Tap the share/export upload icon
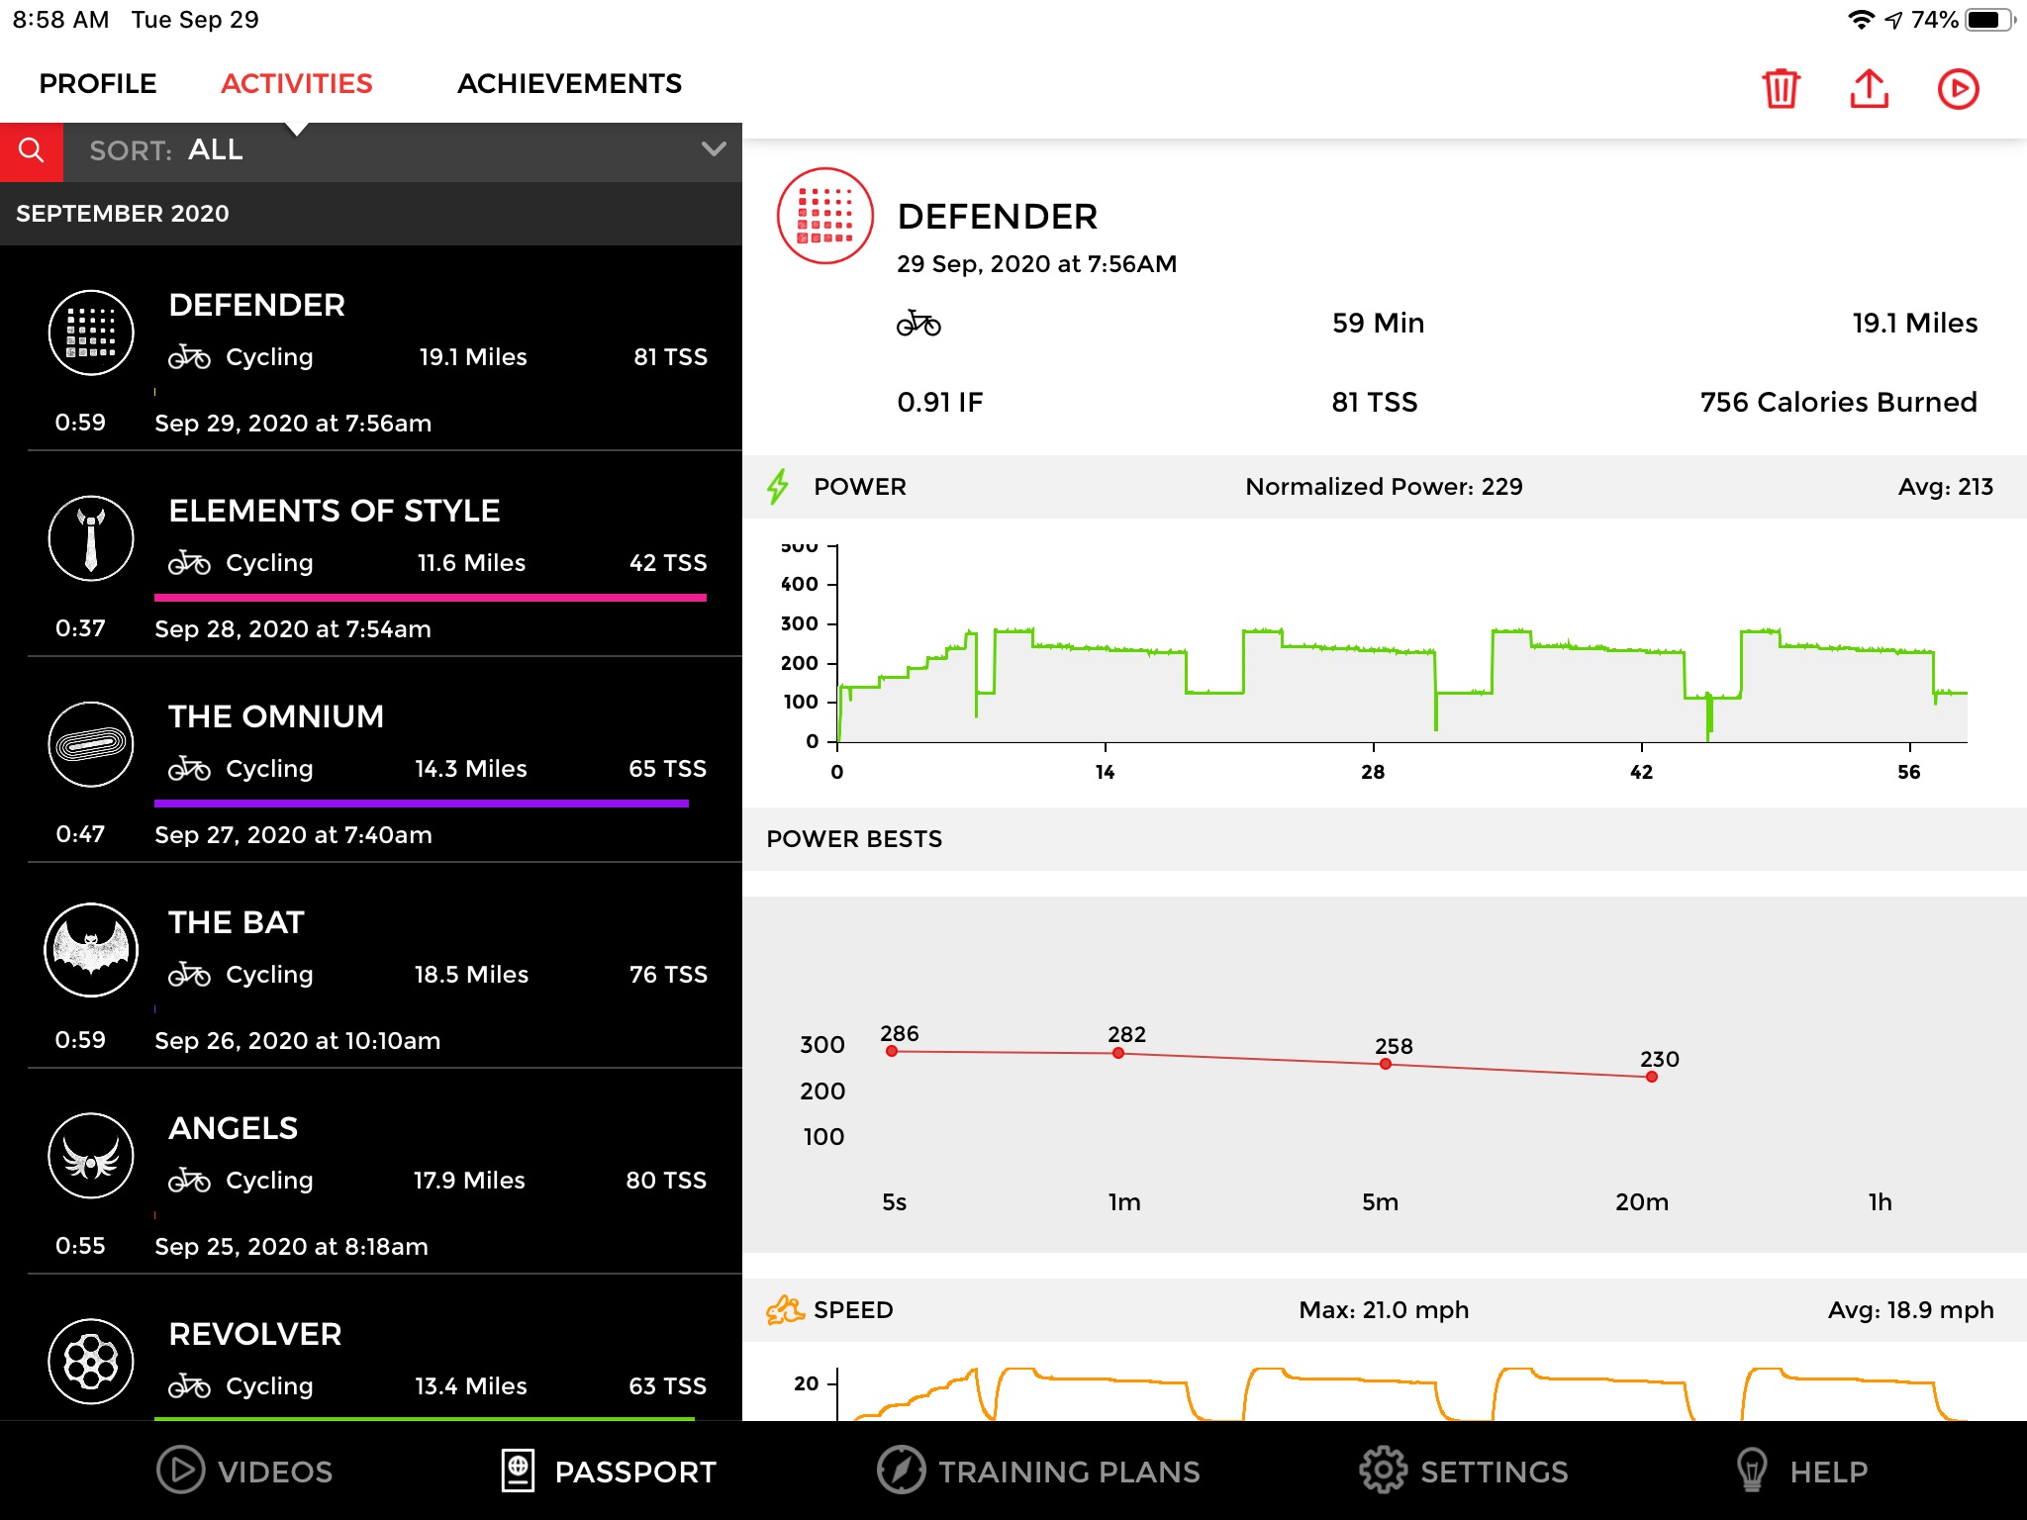The height and width of the screenshot is (1520, 2027). point(1869,89)
